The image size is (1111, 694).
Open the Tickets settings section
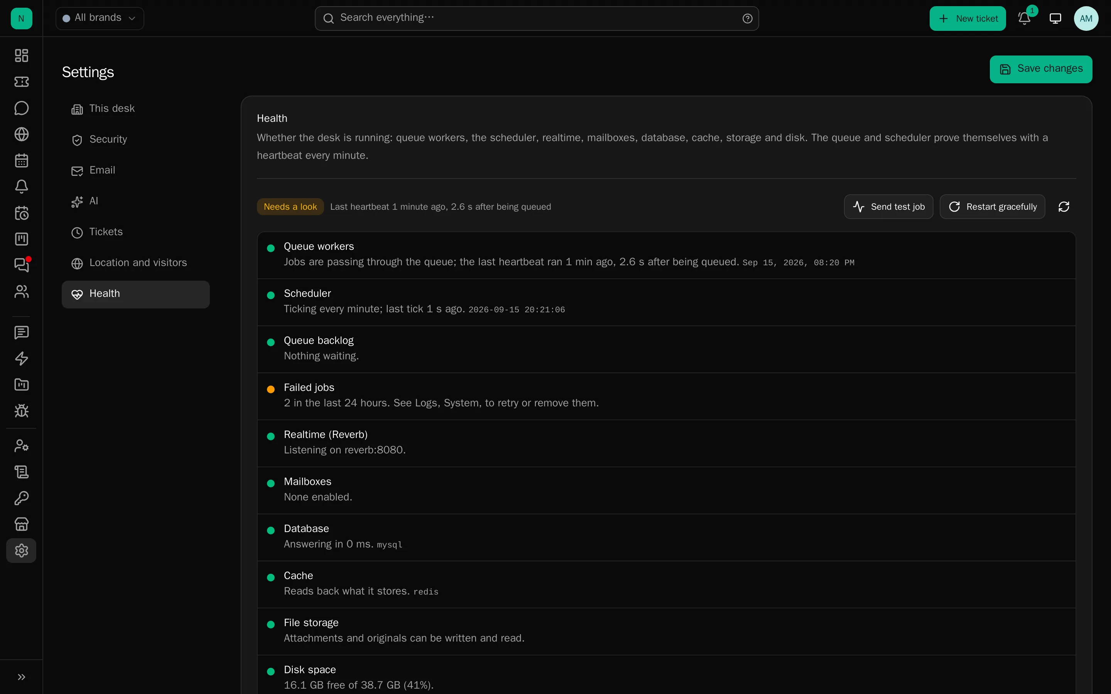135,232
